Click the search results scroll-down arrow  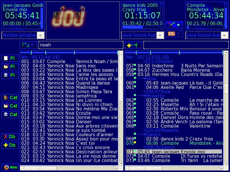[121, 163]
